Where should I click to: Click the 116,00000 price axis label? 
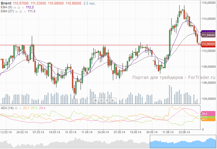click(x=209, y=3)
